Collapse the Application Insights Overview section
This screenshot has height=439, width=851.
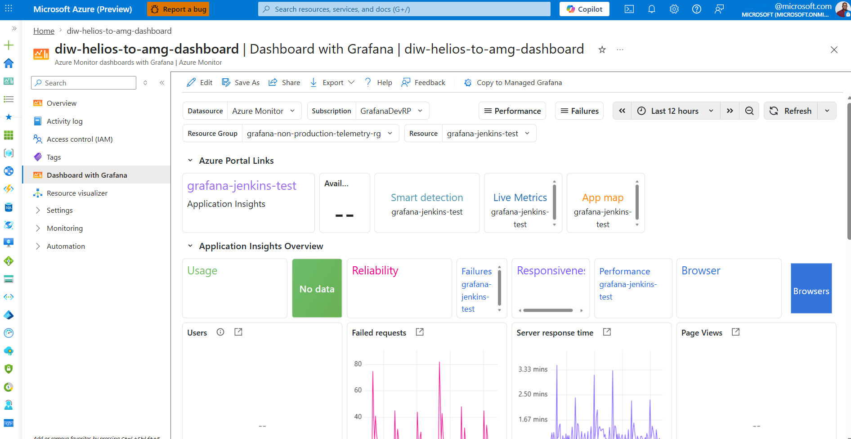tap(190, 246)
